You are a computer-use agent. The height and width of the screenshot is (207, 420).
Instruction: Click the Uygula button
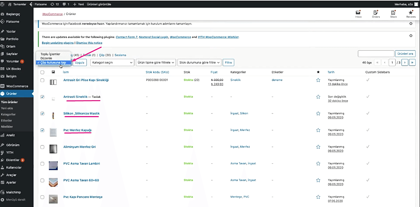(x=80, y=62)
